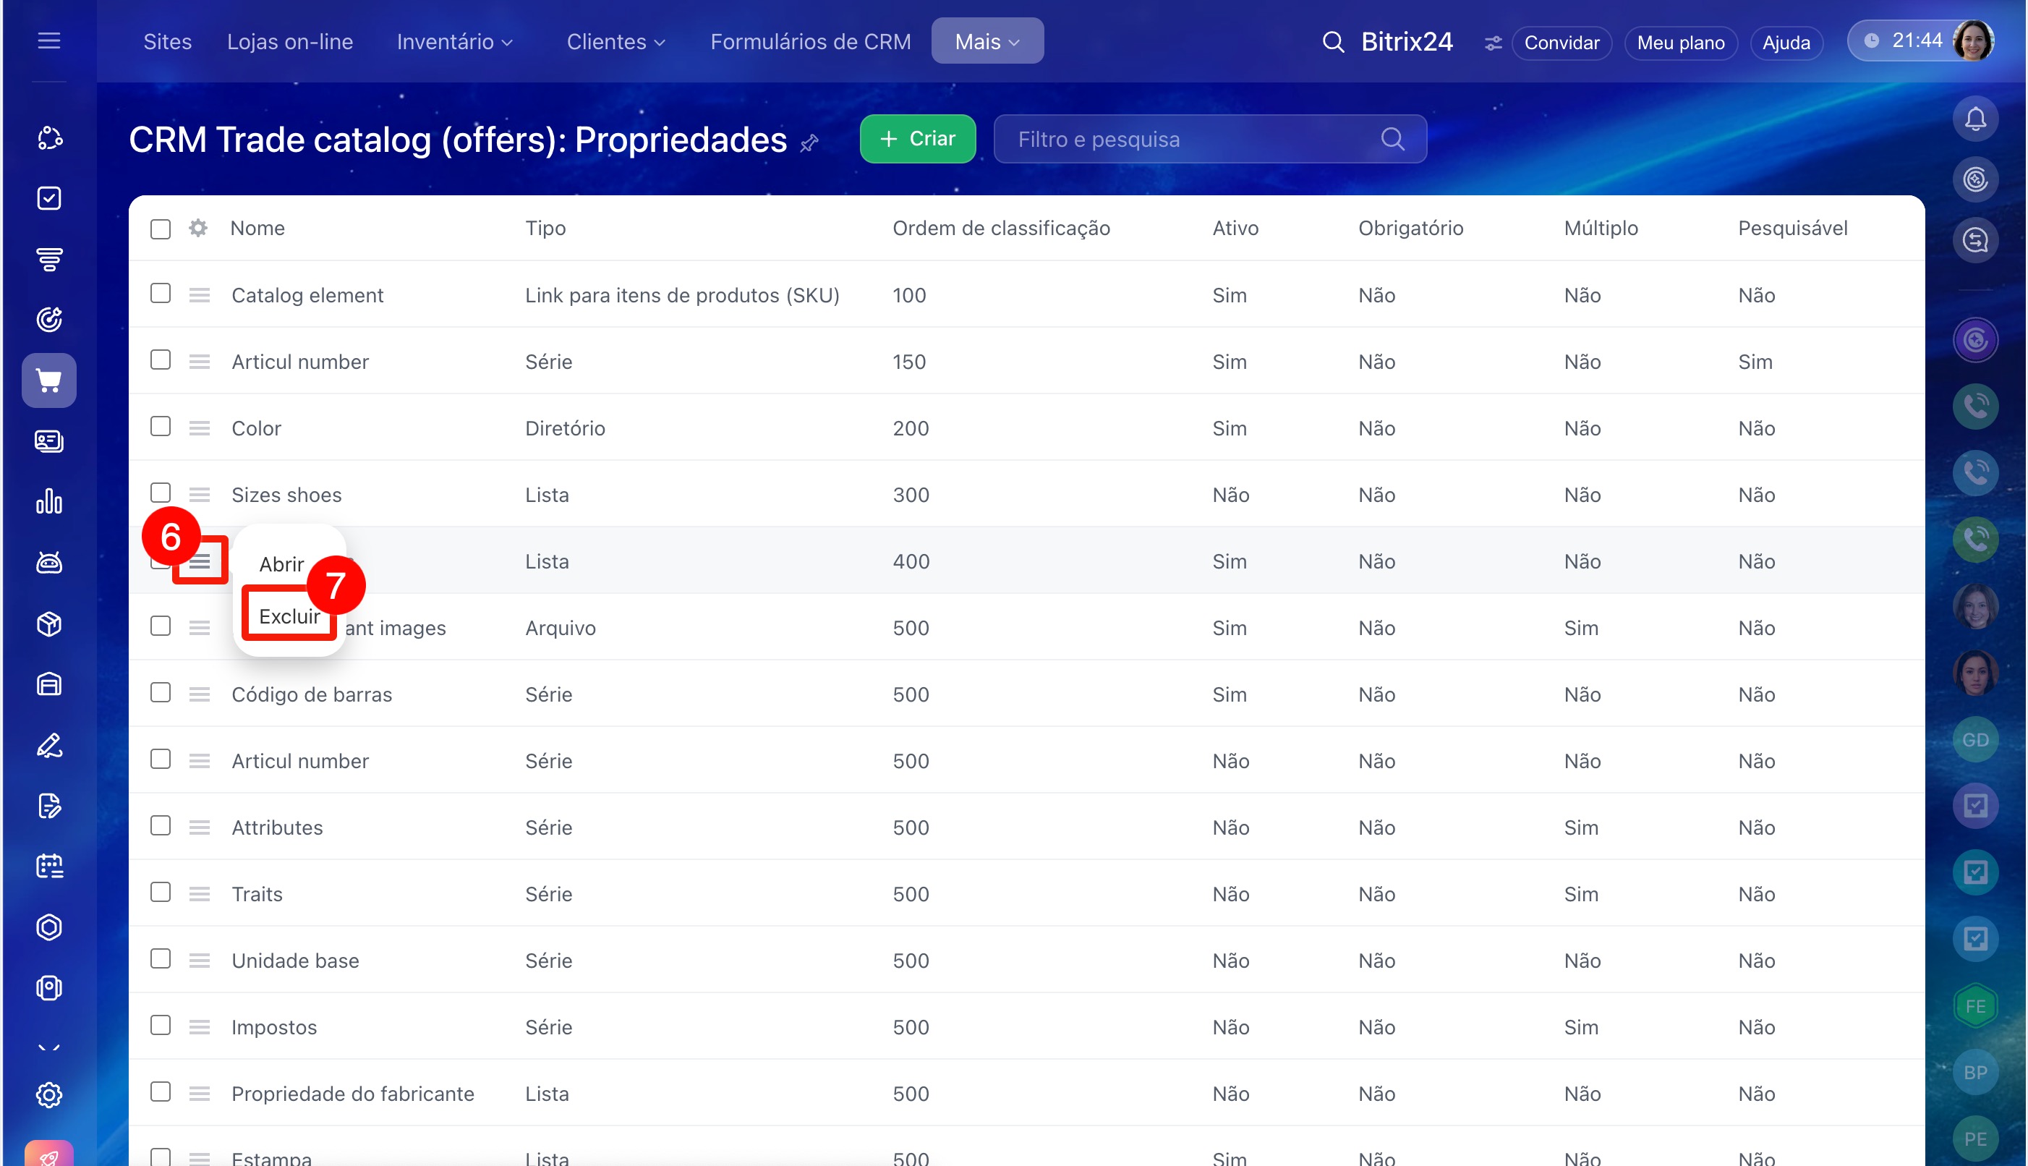Click the pin icon beside page title
This screenshot has width=2028, height=1166.
tap(809, 142)
